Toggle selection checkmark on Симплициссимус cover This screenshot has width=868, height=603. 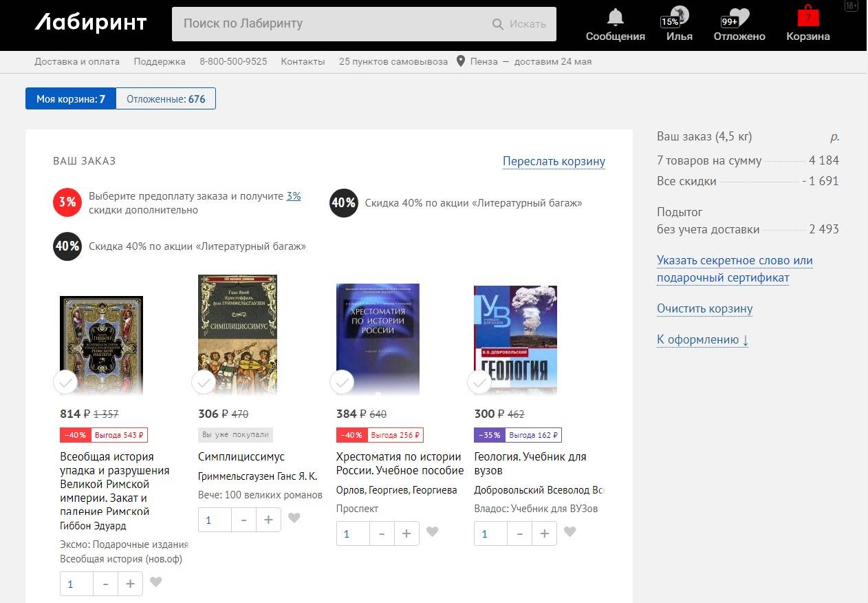[x=204, y=382]
